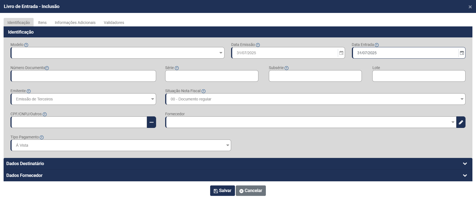
Task: Close the Livro de Entrada dialog
Action: (470, 7)
